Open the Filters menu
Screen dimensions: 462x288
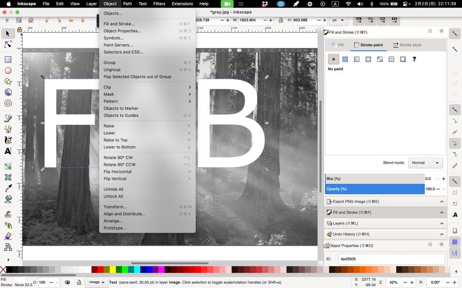click(x=159, y=4)
